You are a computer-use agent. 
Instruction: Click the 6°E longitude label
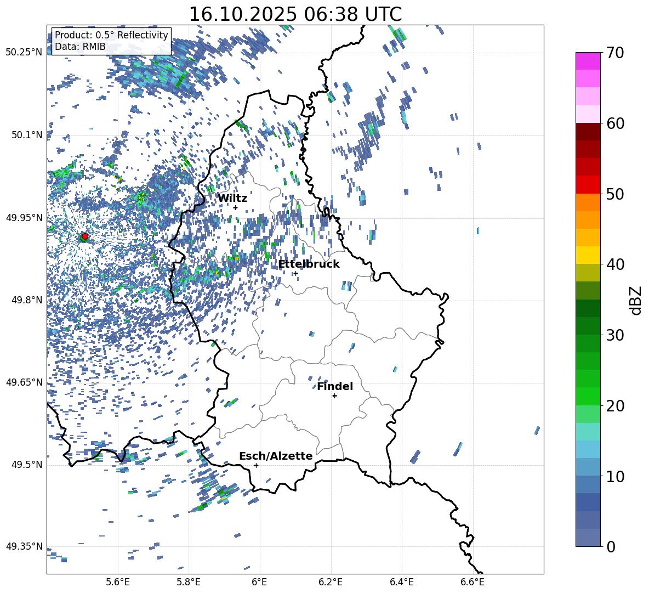tap(259, 582)
